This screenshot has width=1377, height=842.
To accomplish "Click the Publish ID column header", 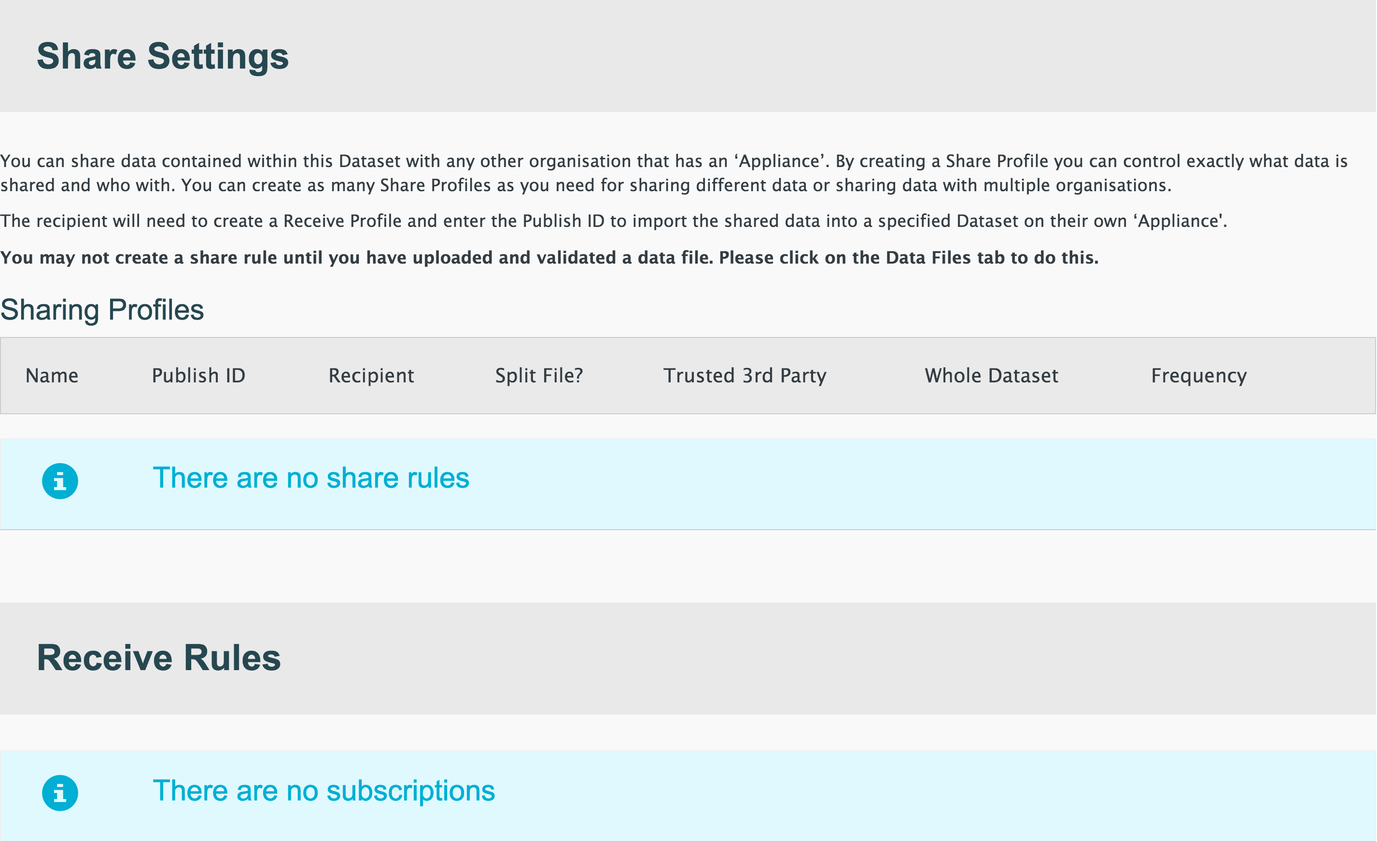I will coord(198,376).
